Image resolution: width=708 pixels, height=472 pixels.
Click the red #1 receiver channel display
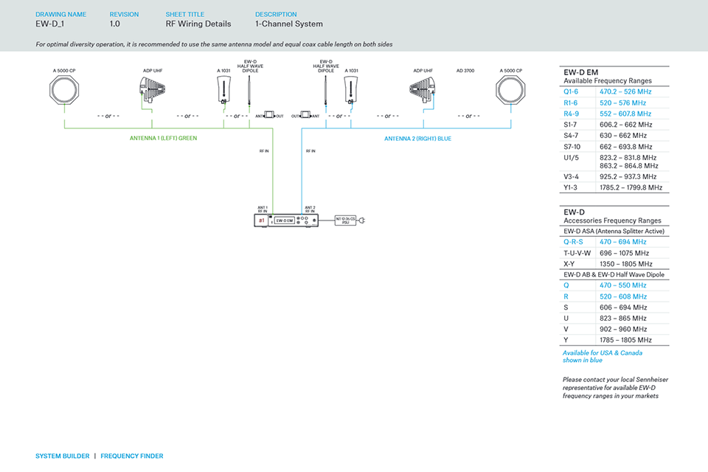(261, 221)
